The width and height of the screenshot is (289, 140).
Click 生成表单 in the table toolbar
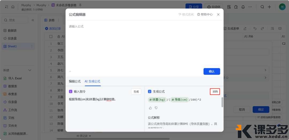231,28
